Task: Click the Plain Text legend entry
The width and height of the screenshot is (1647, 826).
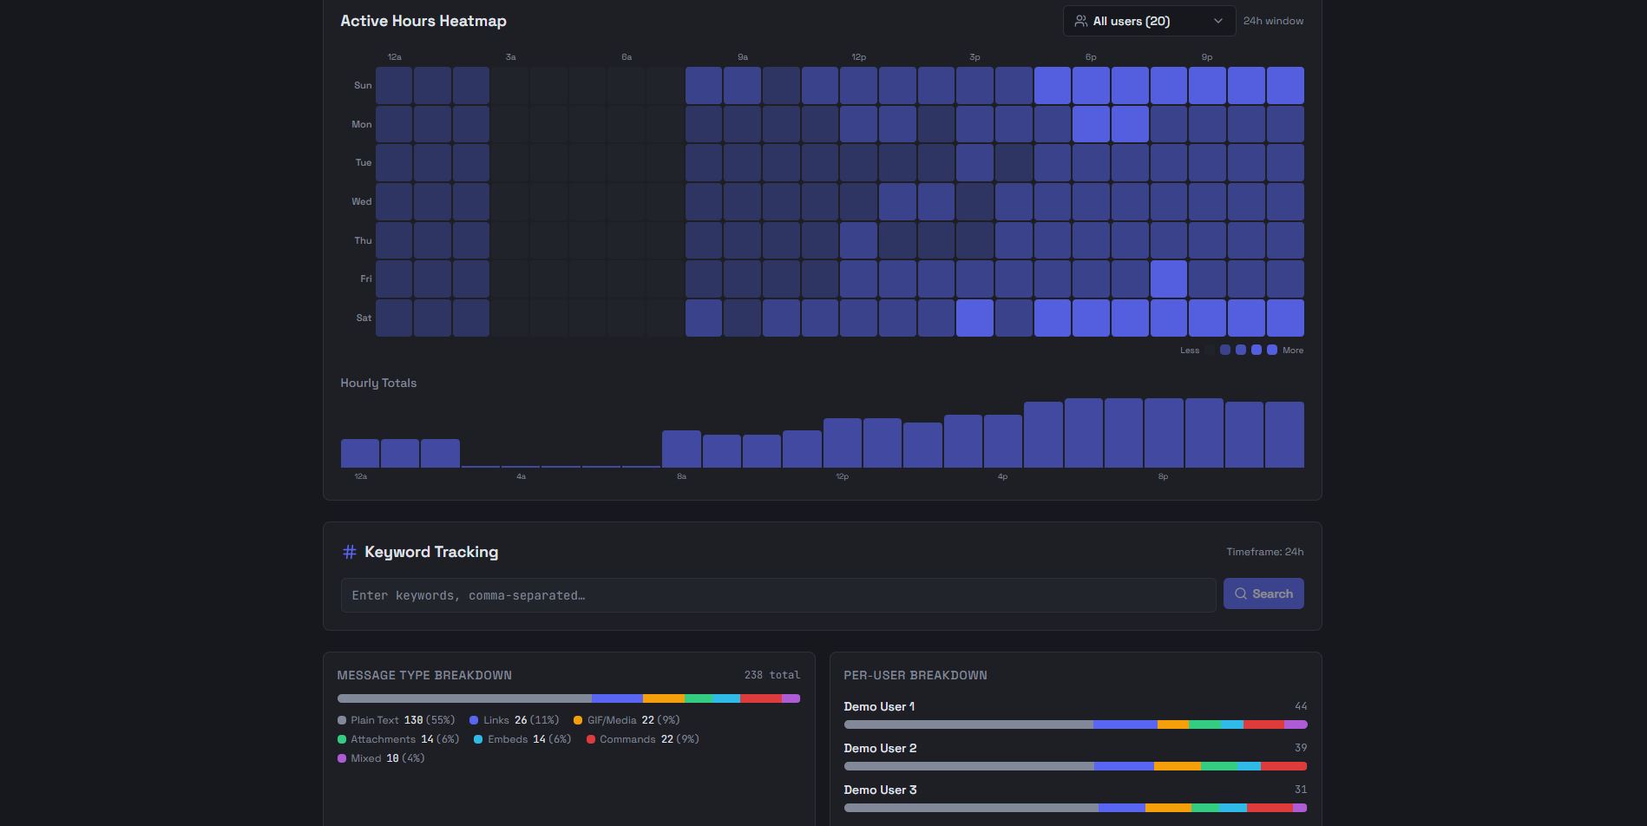Action: pos(397,720)
